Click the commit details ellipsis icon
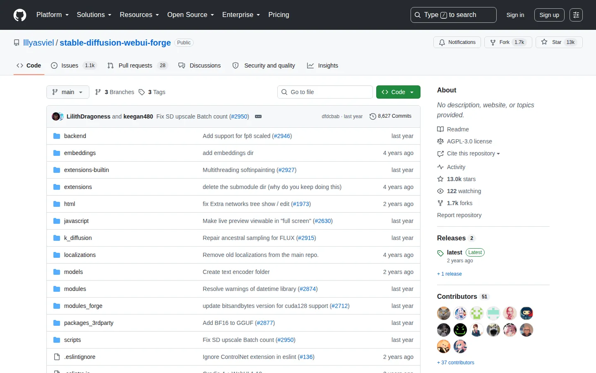Viewport: 596px width, 373px height. pos(258,116)
